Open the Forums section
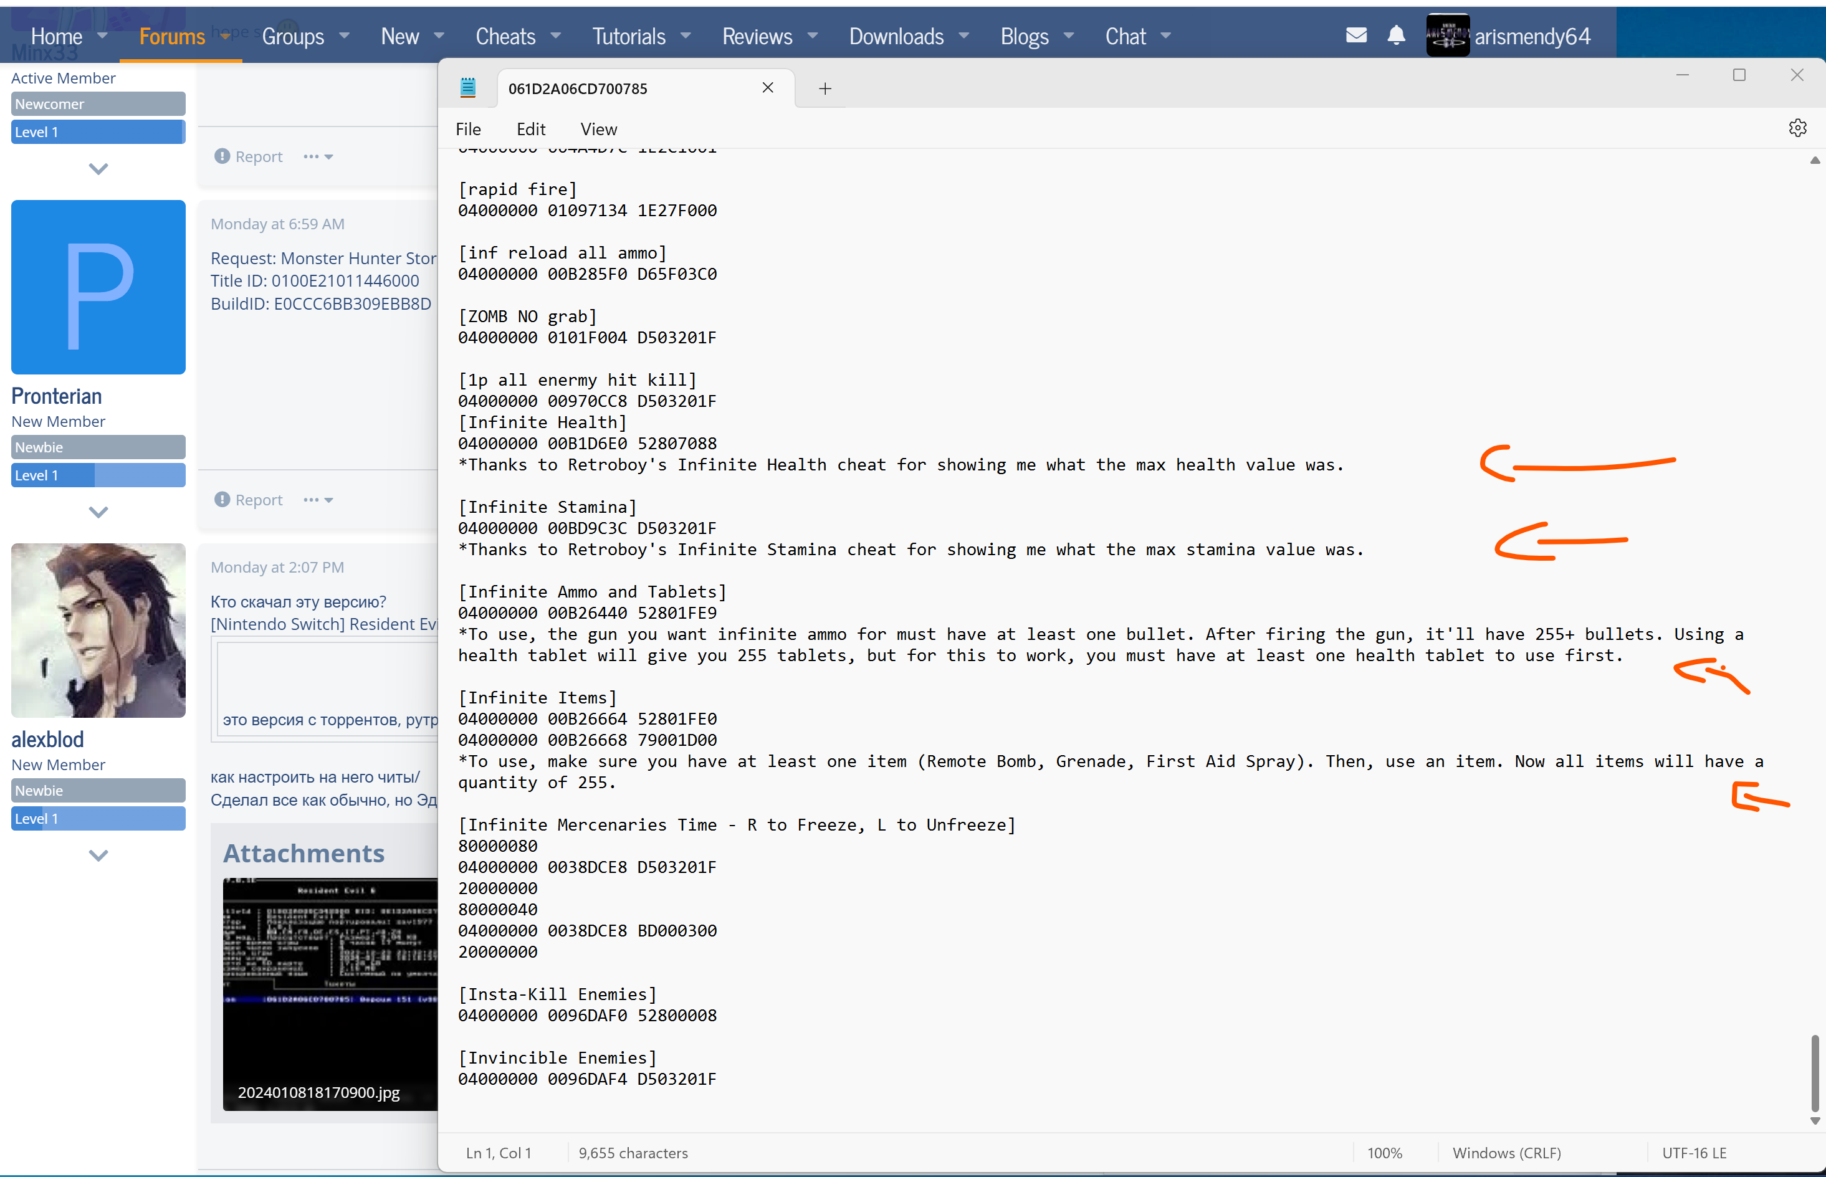Viewport: 1826px width, 1177px height. 172,36
